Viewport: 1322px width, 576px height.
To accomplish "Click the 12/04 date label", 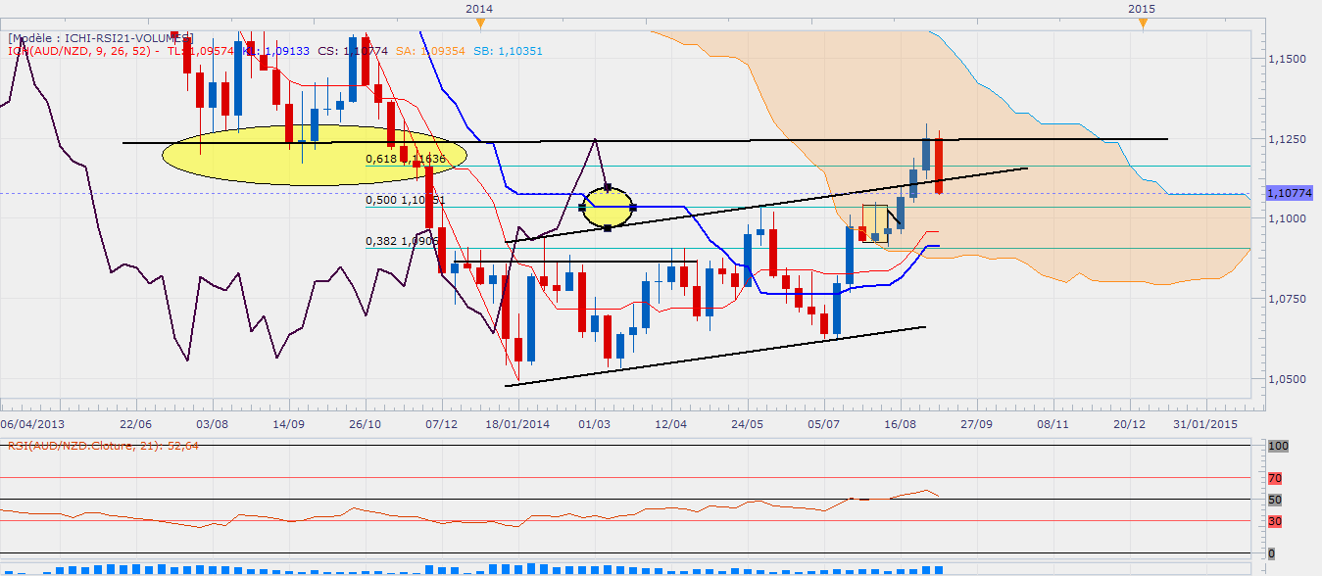I will [670, 423].
